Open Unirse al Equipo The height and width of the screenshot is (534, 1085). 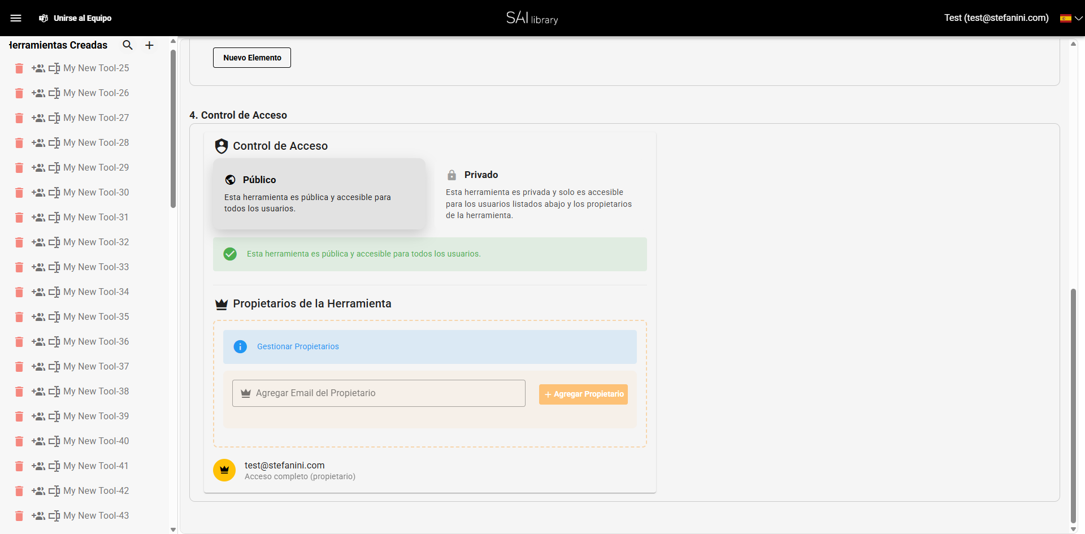pyautogui.click(x=82, y=18)
